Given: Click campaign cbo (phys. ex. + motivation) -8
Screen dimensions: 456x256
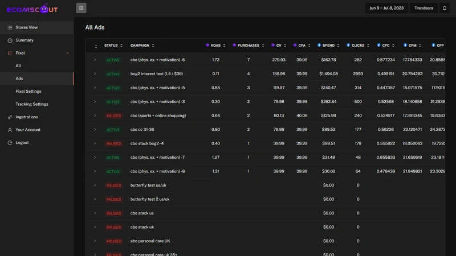Looking at the screenshot, I should pos(157,171).
